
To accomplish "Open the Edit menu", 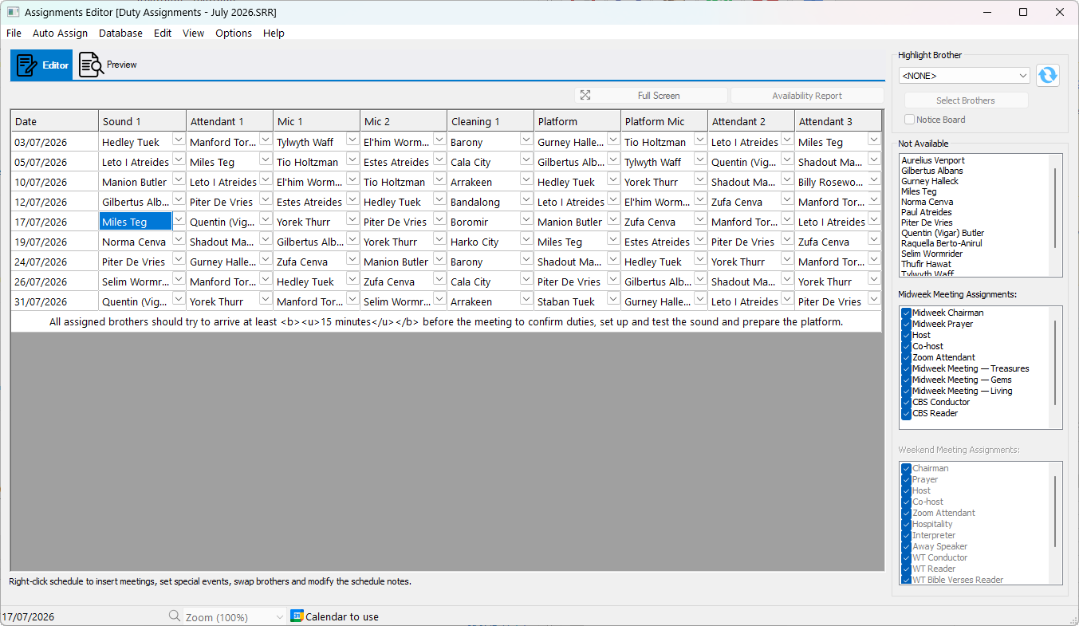I will [x=163, y=33].
